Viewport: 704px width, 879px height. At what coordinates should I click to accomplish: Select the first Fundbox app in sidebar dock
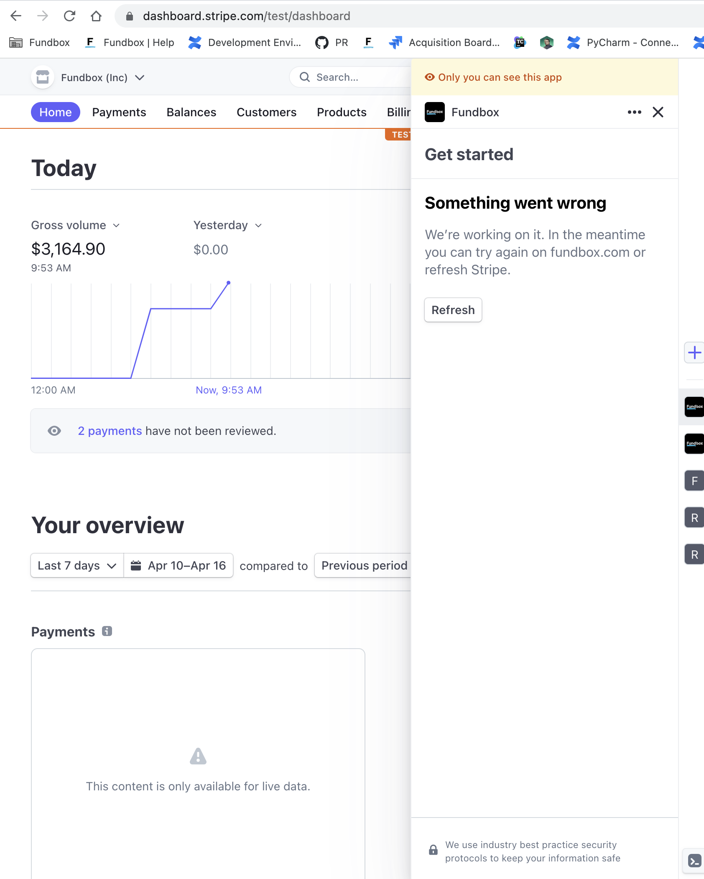point(694,407)
